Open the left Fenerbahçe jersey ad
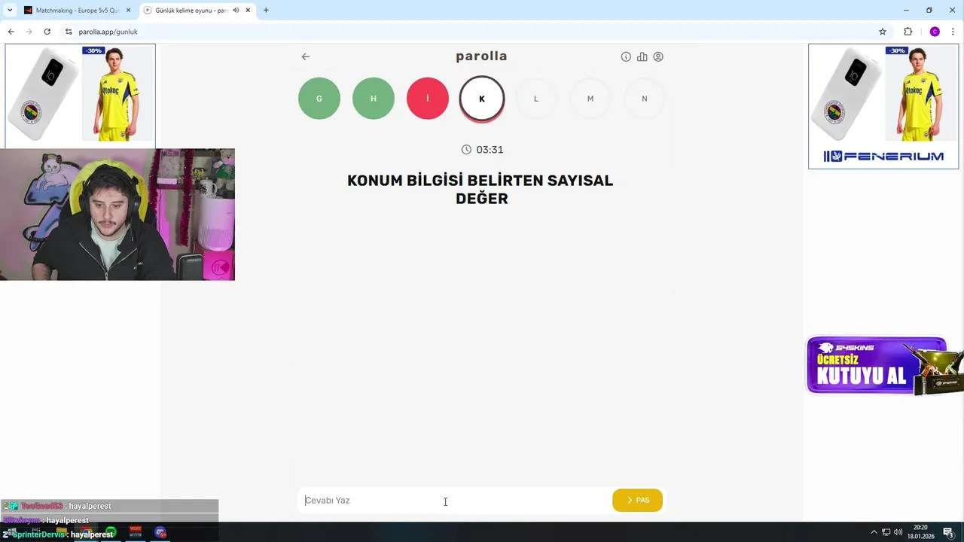964x542 pixels. [x=81, y=96]
